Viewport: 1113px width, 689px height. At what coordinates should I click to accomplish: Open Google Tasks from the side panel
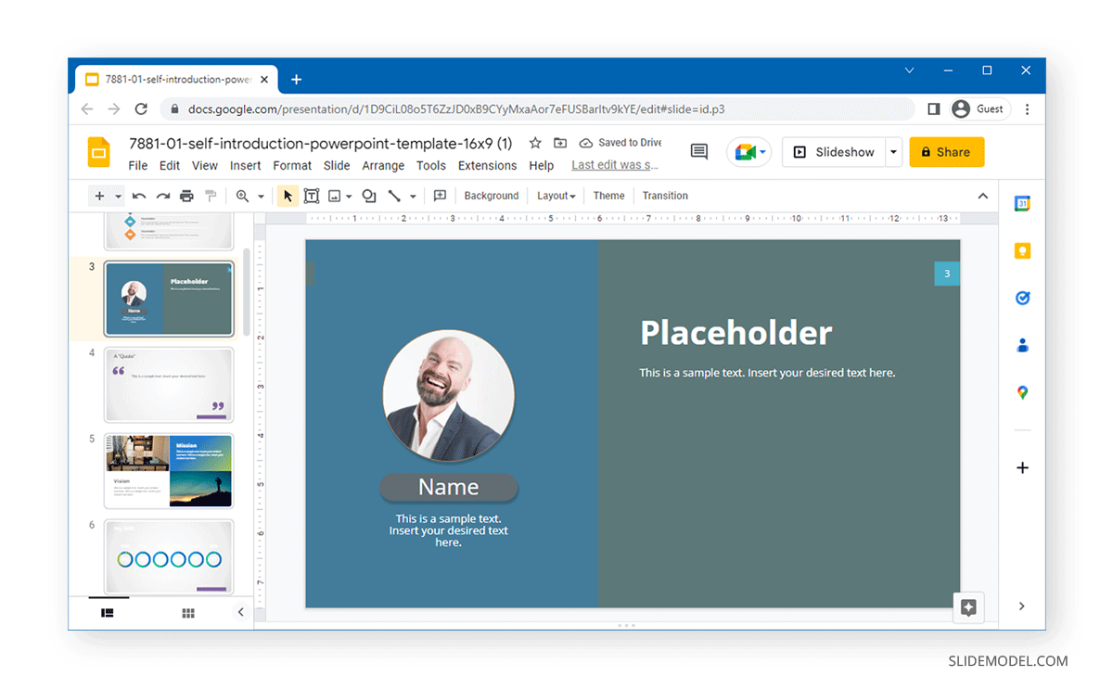click(1022, 298)
